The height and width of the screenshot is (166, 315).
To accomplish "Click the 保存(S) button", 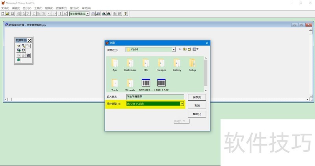I will coord(197,97).
